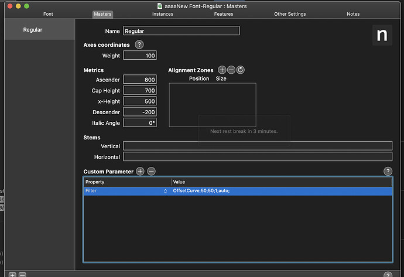Click the x-Height value field
Screen dimensions: 404x277
(140, 101)
